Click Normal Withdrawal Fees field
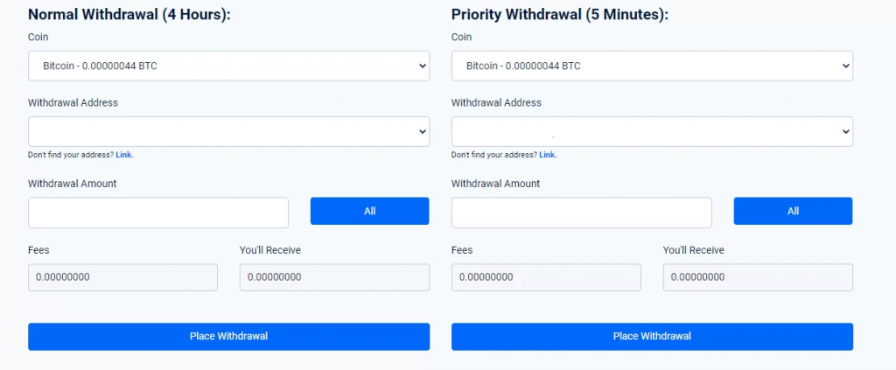The image size is (896, 370). point(122,277)
